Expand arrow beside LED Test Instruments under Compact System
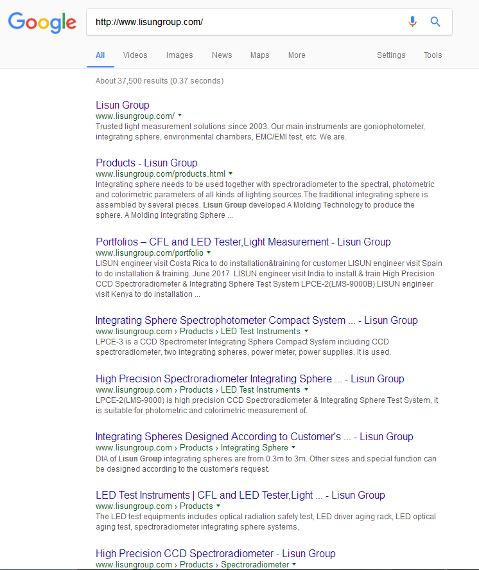479x570 pixels. click(x=306, y=331)
